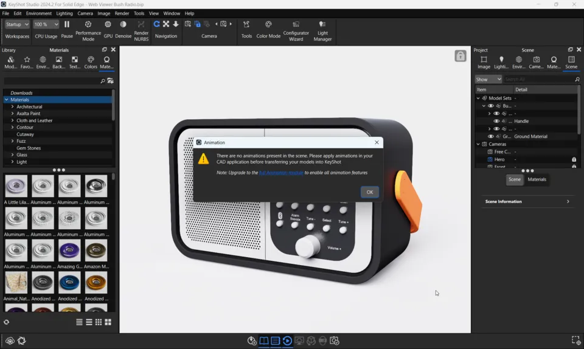Open the Lighting menu
The width and height of the screenshot is (584, 349).
point(64,13)
